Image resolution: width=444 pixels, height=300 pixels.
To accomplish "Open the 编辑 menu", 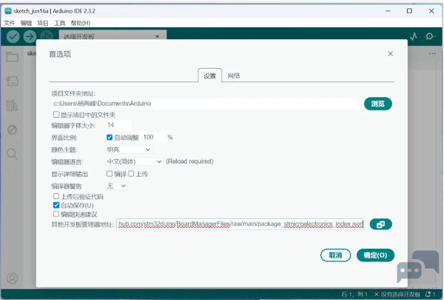I will [26, 23].
